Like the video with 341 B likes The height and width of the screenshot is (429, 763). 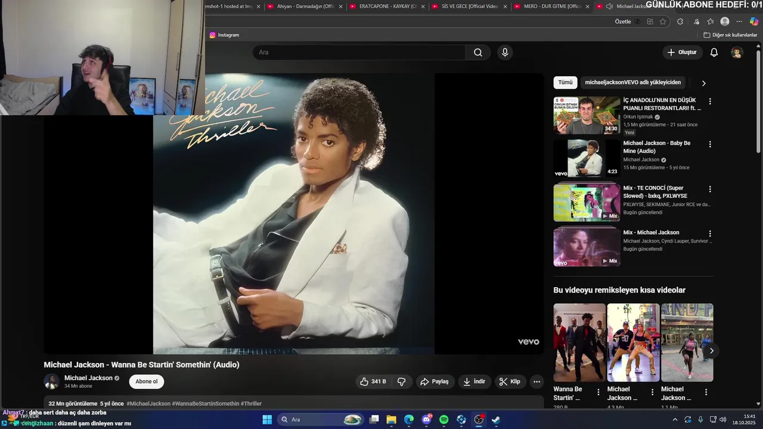coord(373,381)
